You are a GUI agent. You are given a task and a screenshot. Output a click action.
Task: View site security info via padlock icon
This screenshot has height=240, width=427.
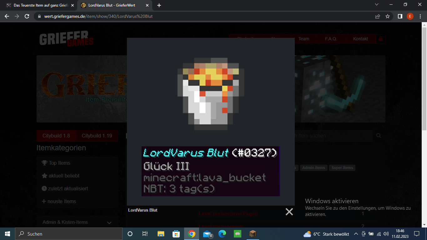[39, 16]
